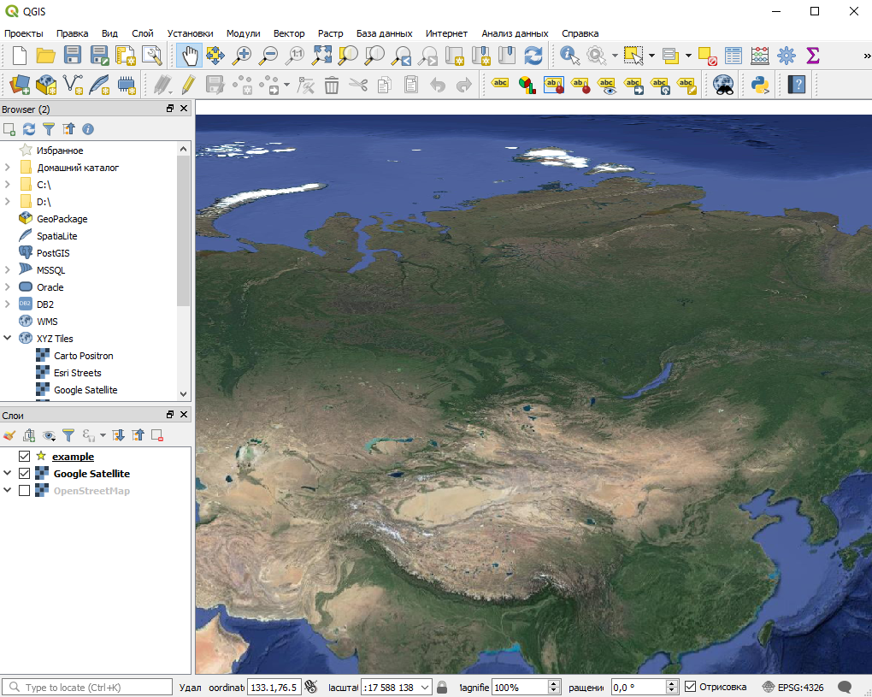Uncheck the example layer visibility checkbox
Image resolution: width=872 pixels, height=697 pixels.
pyautogui.click(x=24, y=457)
